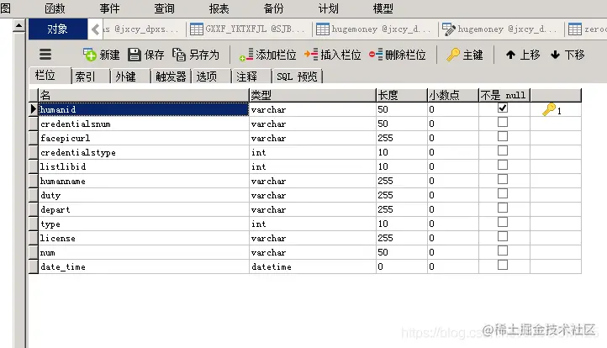The width and height of the screenshot is (607, 348).
Task: Select the listlibid field name cell
Action: point(144,166)
